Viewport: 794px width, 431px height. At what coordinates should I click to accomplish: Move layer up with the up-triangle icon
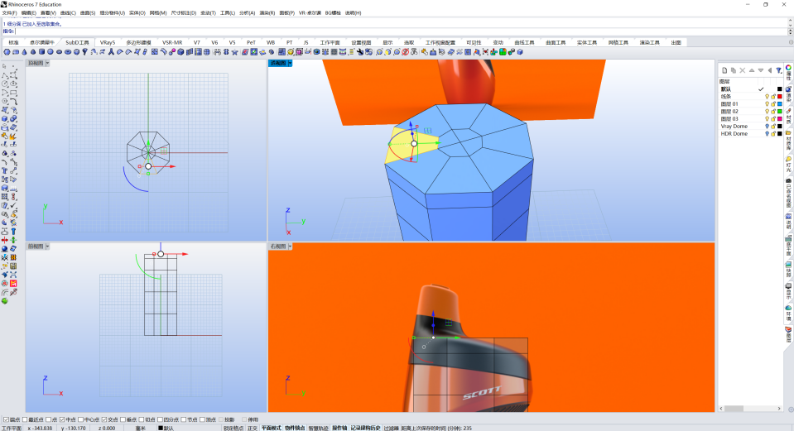tap(752, 70)
